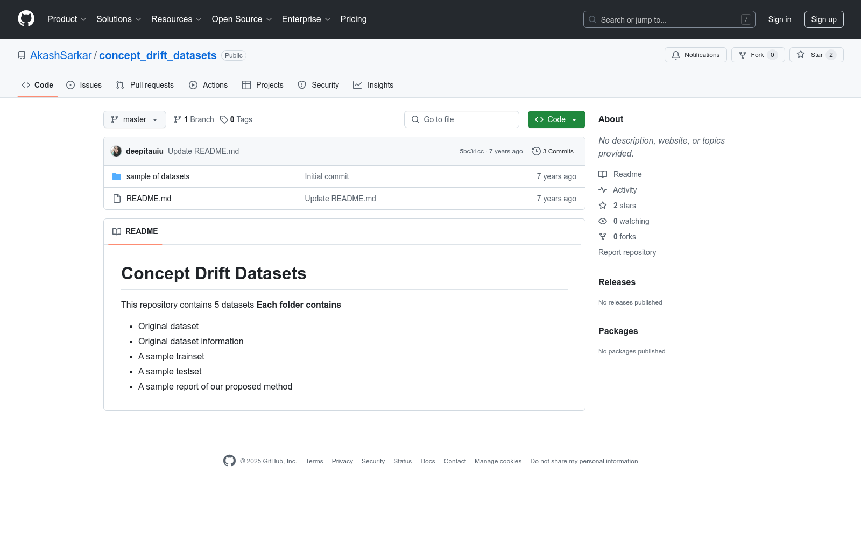
Task: Click Report repository
Action: (627, 252)
